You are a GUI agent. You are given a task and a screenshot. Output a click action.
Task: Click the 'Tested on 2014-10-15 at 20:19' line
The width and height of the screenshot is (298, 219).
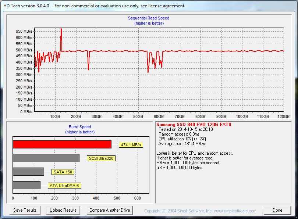pyautogui.click(x=186, y=129)
